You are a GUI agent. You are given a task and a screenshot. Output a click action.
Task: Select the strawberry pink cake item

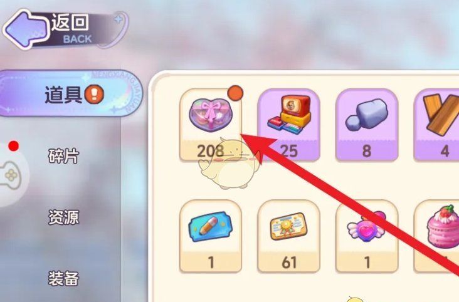[x=438, y=236]
